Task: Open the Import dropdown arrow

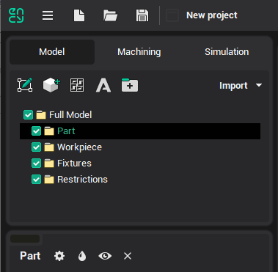Action: [x=259, y=85]
